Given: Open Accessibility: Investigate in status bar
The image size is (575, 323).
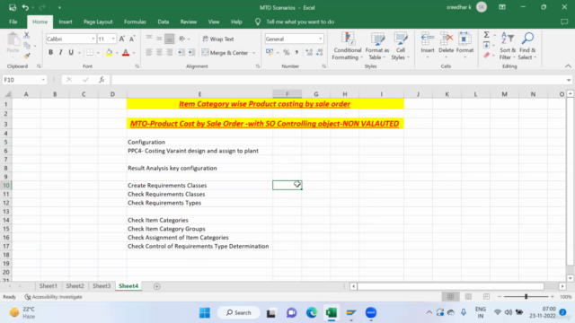Looking at the screenshot, I should (x=54, y=297).
